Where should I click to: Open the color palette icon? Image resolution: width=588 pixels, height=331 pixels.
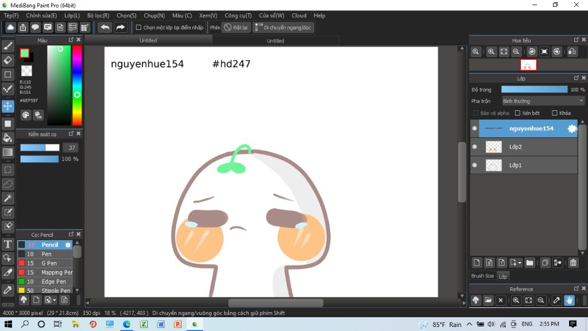pos(25,115)
